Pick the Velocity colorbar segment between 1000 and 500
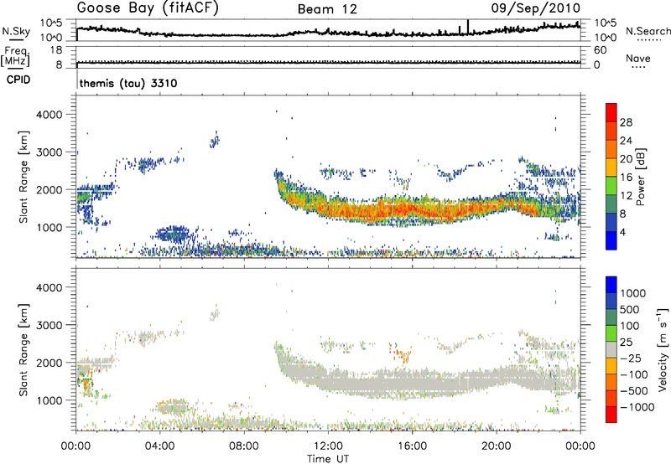The width and height of the screenshot is (671, 464). coord(611,301)
